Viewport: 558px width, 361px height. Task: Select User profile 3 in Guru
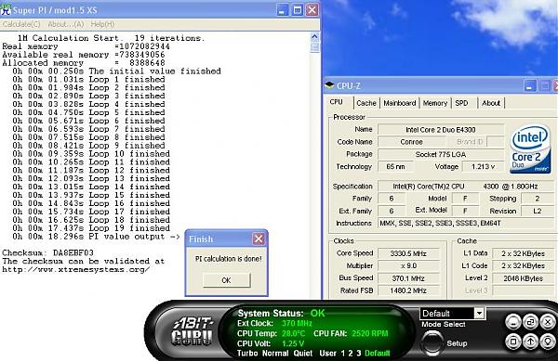click(359, 354)
